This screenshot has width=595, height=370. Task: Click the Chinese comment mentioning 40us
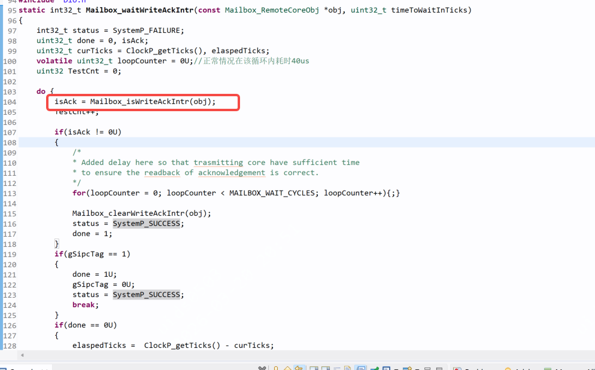tap(251, 61)
